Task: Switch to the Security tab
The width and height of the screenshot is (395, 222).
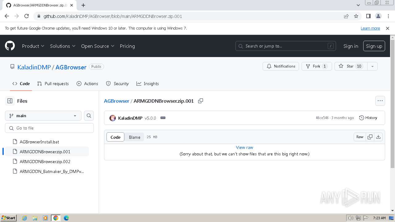Action: tap(117, 84)
